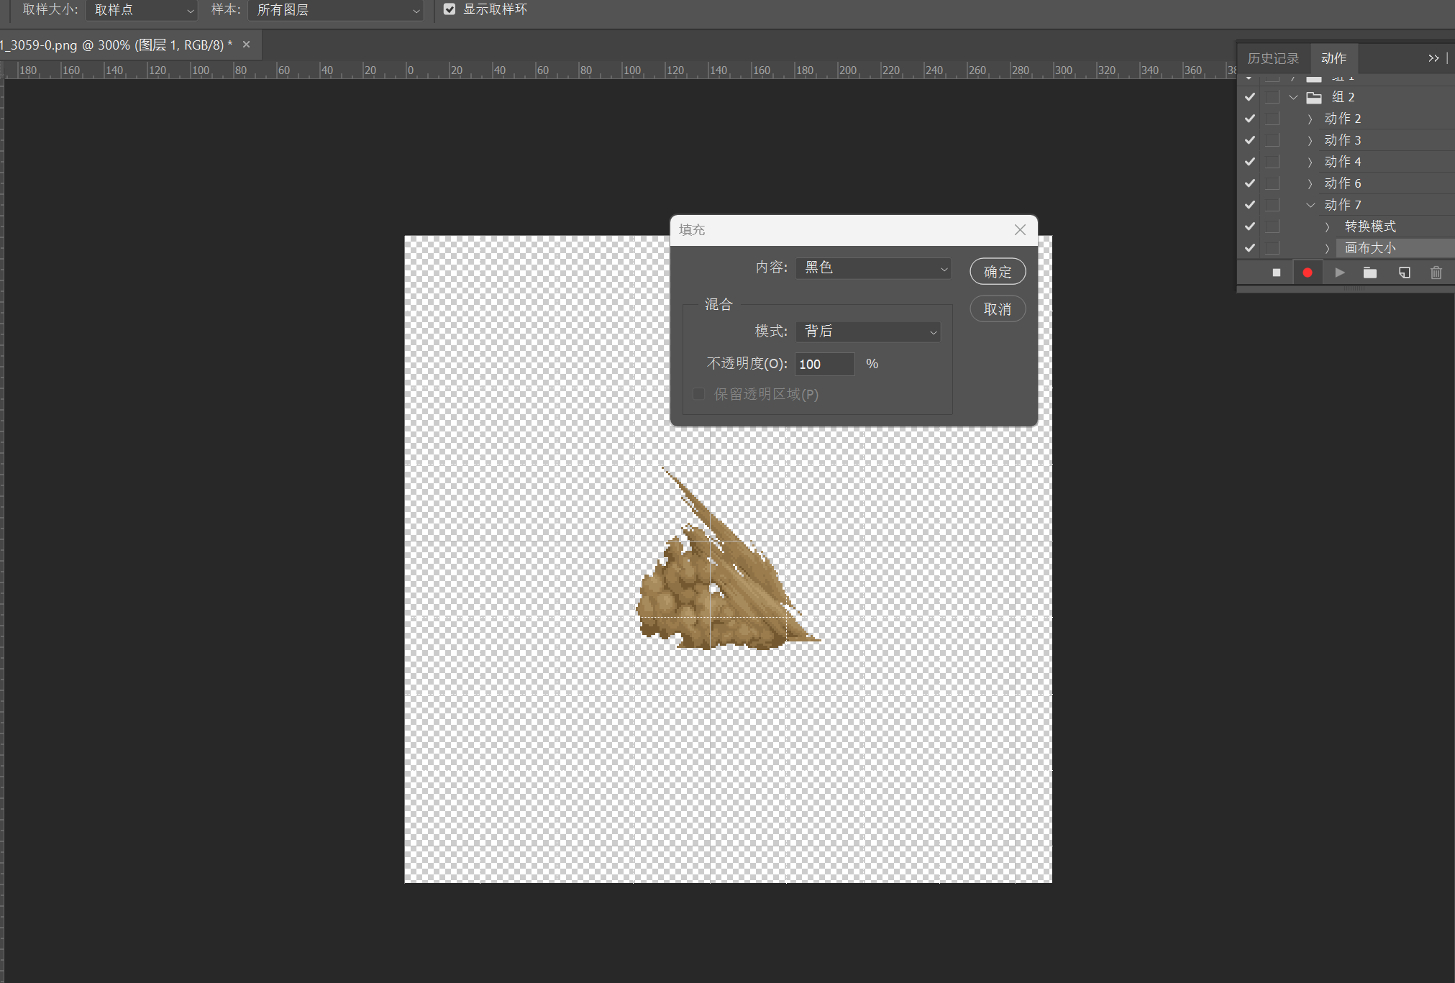Confirm fill with 确定 button
This screenshot has height=983, width=1455.
998,272
